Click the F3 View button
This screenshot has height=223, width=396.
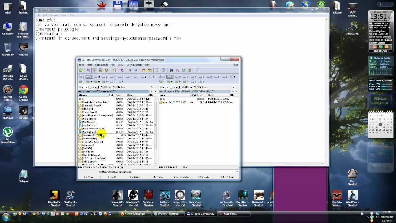[x=89, y=177]
